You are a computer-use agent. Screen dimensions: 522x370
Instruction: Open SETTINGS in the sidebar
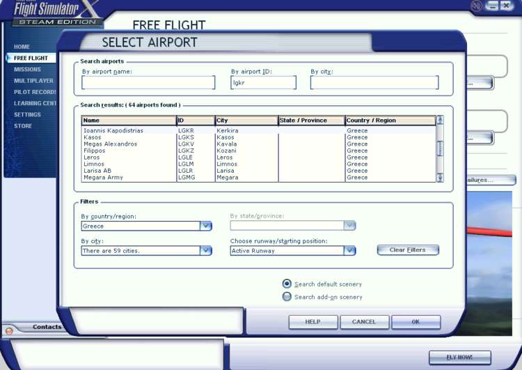(27, 115)
